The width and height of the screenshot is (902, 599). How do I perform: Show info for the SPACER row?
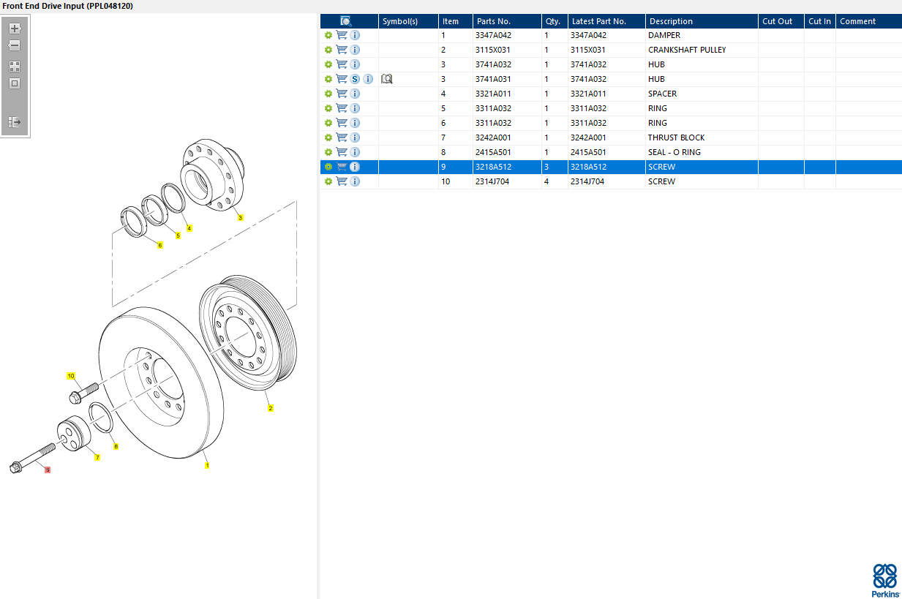click(355, 94)
